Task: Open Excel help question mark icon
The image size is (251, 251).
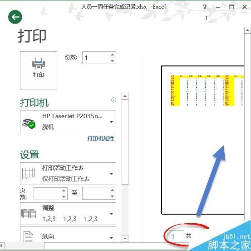Action: click(205, 7)
